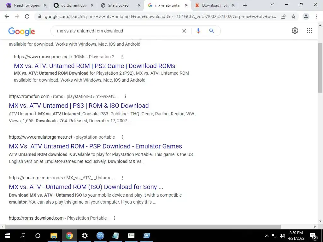Show hidden system tray icons

pos(267,236)
